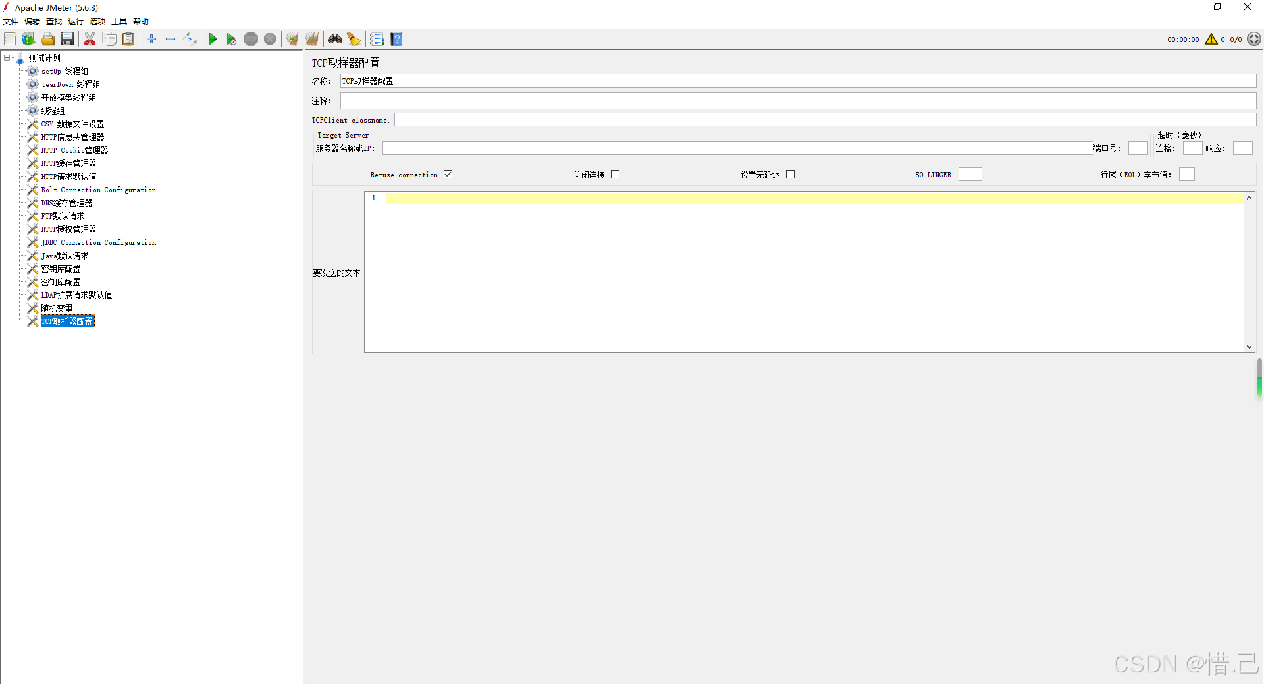Image resolution: width=1264 pixels, height=685 pixels.
Task: Open the 帮助 menu
Action: pyautogui.click(x=141, y=22)
